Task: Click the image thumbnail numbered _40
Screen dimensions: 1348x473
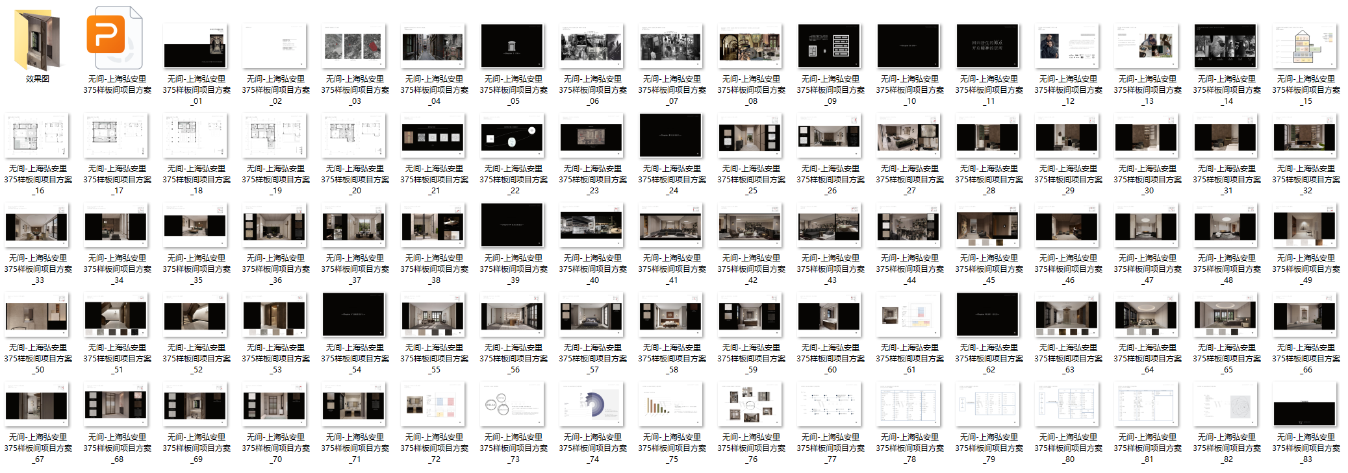Action: point(592,226)
